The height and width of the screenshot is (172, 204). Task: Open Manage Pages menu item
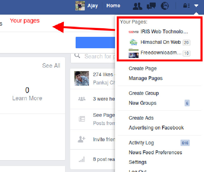click(x=146, y=78)
